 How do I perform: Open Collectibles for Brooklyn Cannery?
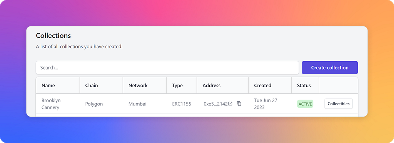(x=339, y=104)
